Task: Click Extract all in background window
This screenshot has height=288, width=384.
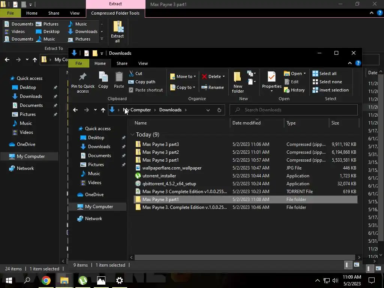Action: 117,32
